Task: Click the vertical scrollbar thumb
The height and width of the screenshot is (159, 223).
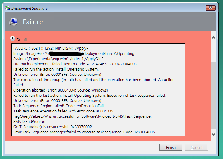Action: point(213,96)
